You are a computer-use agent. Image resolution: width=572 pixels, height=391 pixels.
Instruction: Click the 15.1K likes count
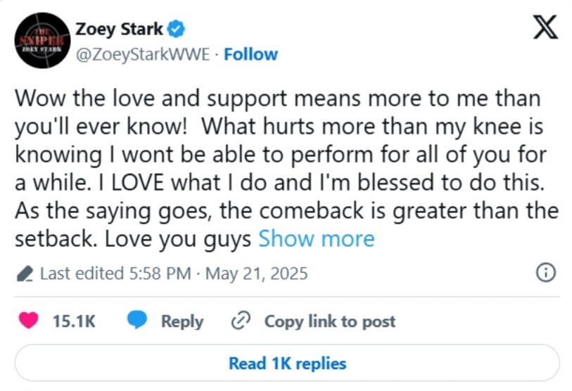coord(74,321)
